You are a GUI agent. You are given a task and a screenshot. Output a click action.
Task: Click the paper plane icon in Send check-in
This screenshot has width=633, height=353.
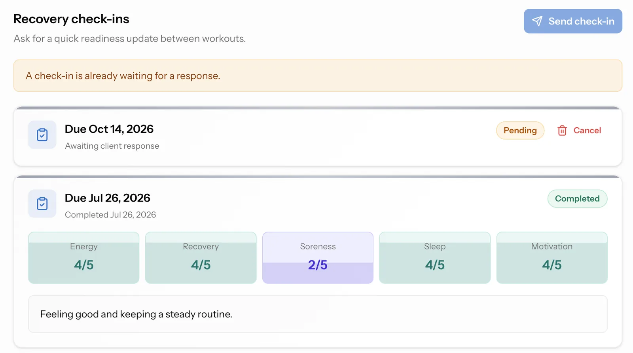(x=537, y=21)
